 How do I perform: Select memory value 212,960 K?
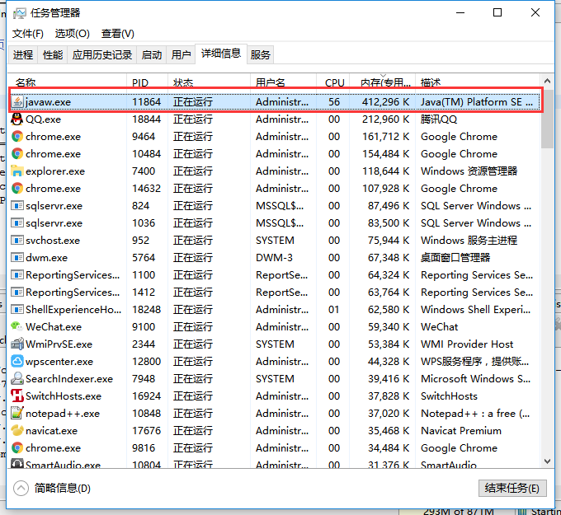[x=386, y=119]
